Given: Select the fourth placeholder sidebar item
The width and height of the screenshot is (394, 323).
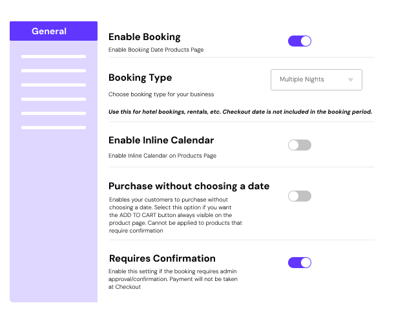Looking at the screenshot, I should (x=54, y=99).
